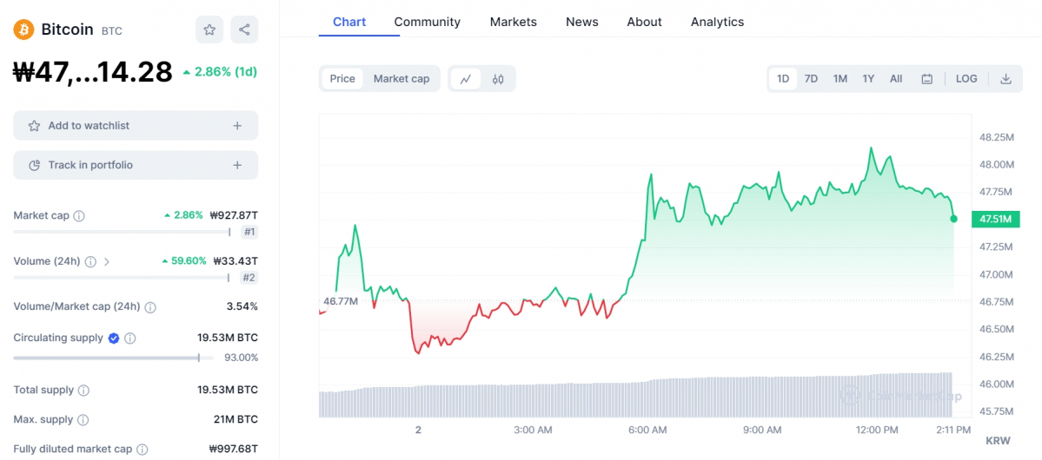Click the share icon beside Bitcoin title
This screenshot has height=460, width=1042.
click(244, 30)
